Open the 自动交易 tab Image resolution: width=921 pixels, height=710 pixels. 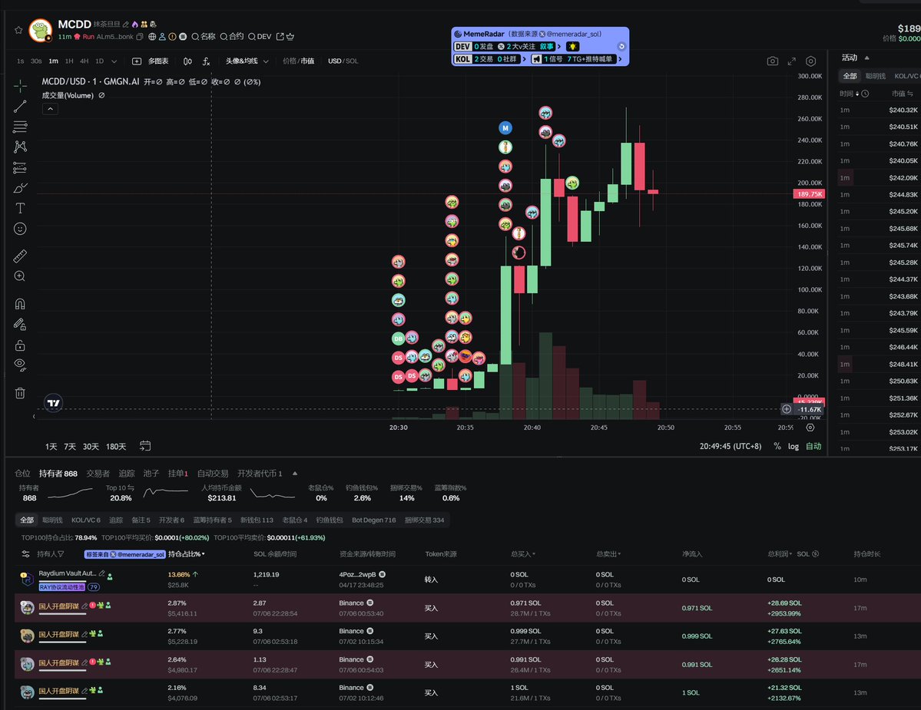[213, 474]
